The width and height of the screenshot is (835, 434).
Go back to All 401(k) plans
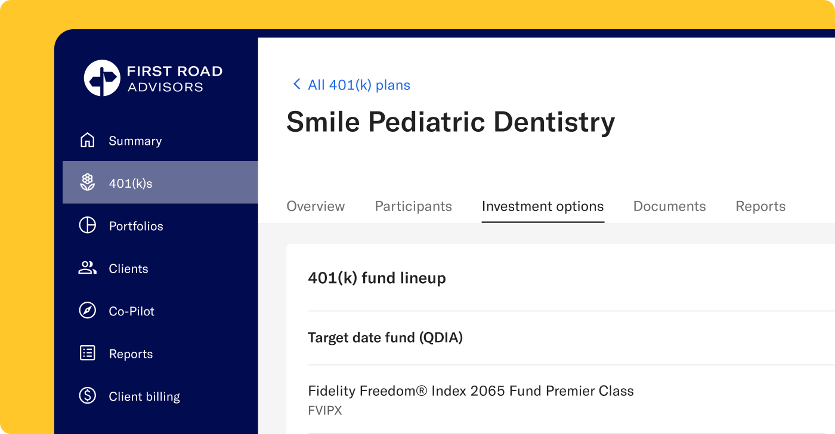(x=358, y=85)
